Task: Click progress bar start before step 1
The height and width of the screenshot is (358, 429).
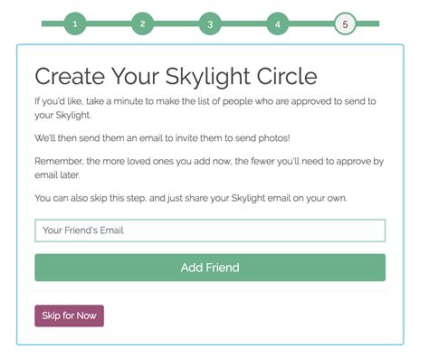Action: pos(52,24)
